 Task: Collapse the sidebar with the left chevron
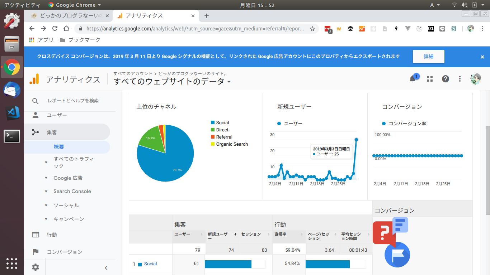106,267
